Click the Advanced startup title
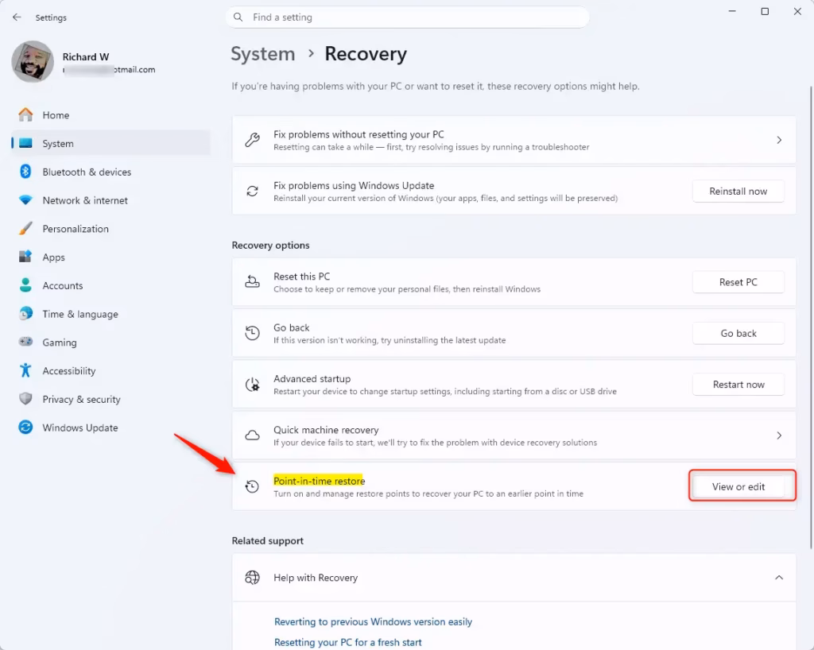Screen dimensions: 814x650 [312, 379]
